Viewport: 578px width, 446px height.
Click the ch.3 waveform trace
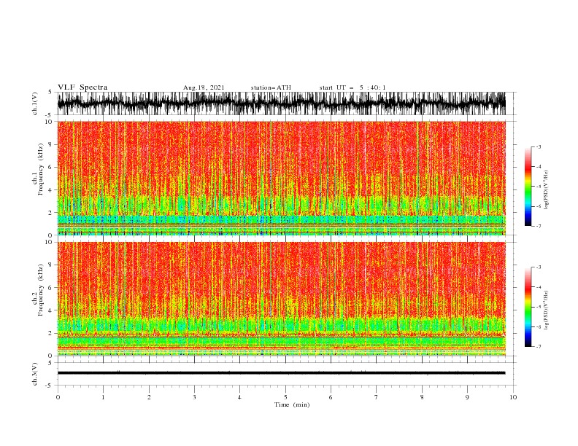(281, 373)
